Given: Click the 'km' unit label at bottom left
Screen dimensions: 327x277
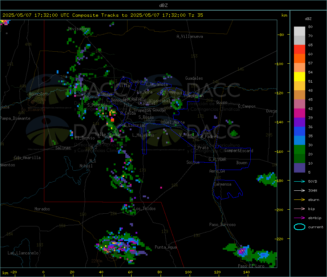Looking at the screenshot, I should pyautogui.click(x=5, y=273).
